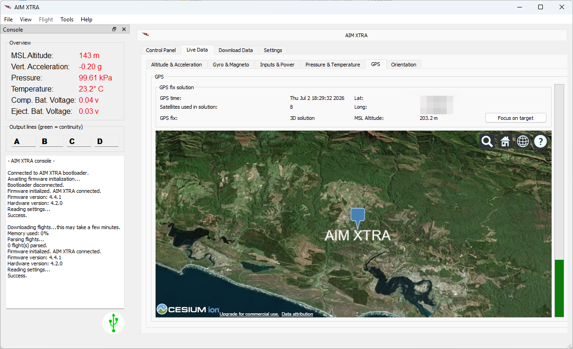Click the Comp. Bat. Voltage 0.04 v value
This screenshot has width=573, height=349.
click(89, 100)
